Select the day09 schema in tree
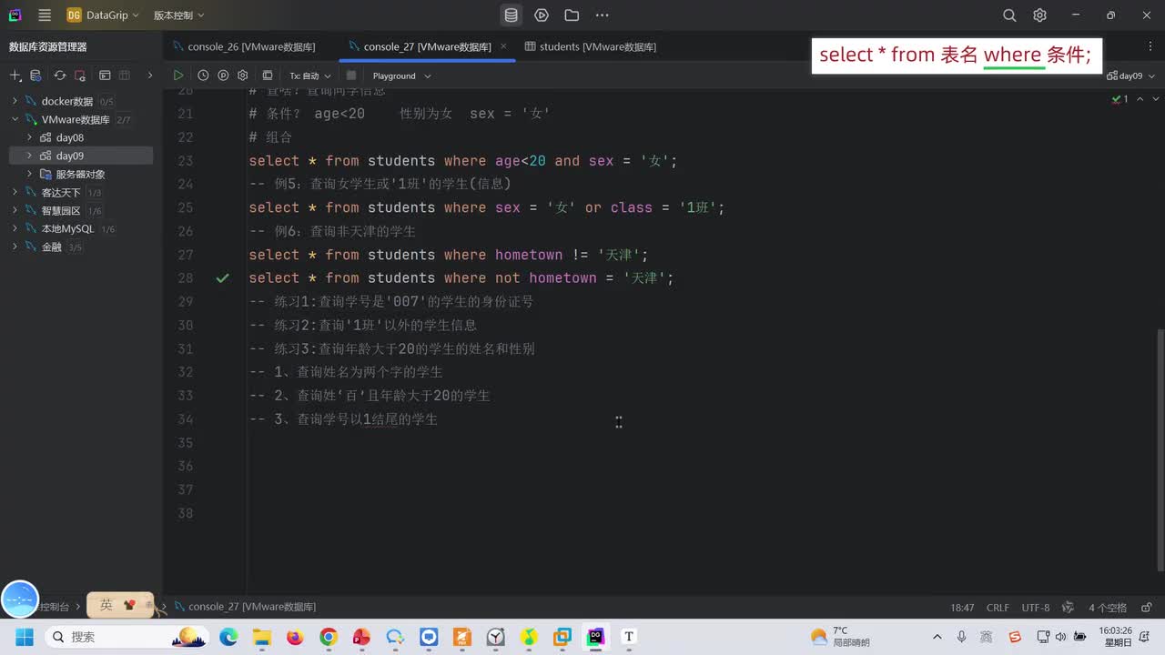 pos(70,156)
